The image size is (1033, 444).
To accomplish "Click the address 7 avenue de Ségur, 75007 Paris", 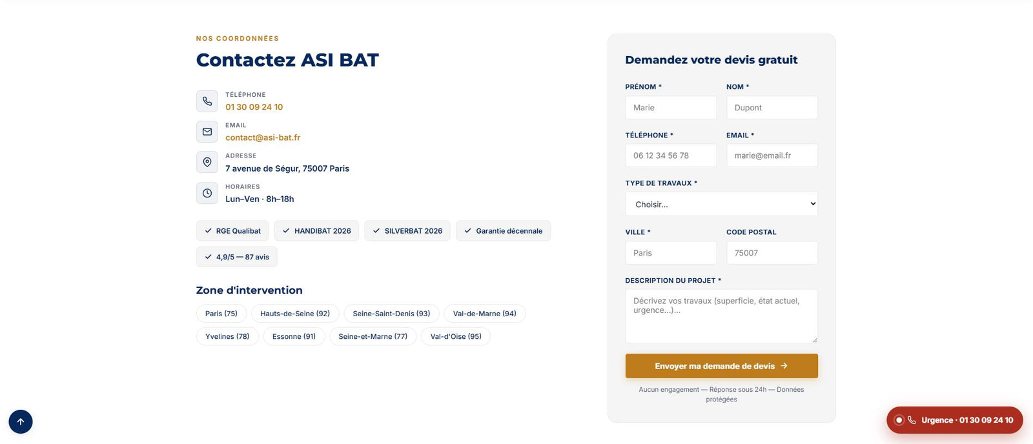I will point(287,168).
